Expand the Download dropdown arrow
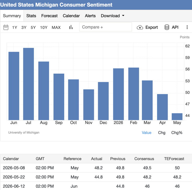 click(123, 16)
